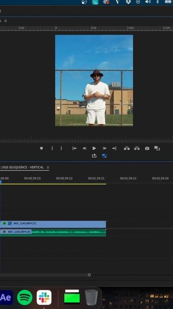
Task: Step back one frame
Action: click(85, 148)
